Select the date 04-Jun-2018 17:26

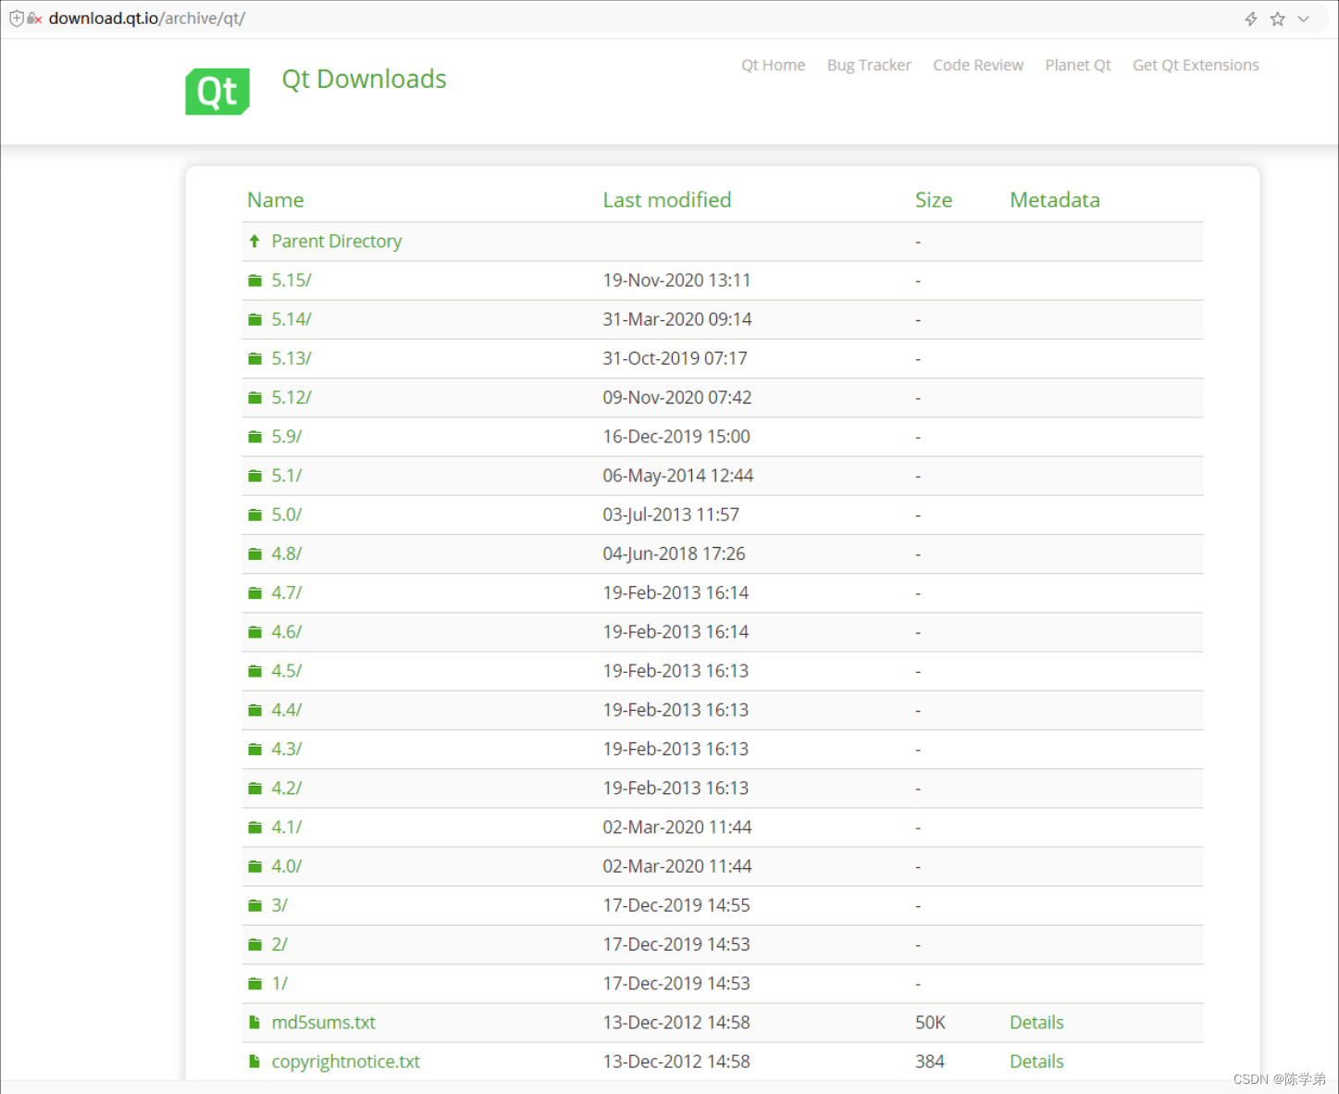point(674,553)
